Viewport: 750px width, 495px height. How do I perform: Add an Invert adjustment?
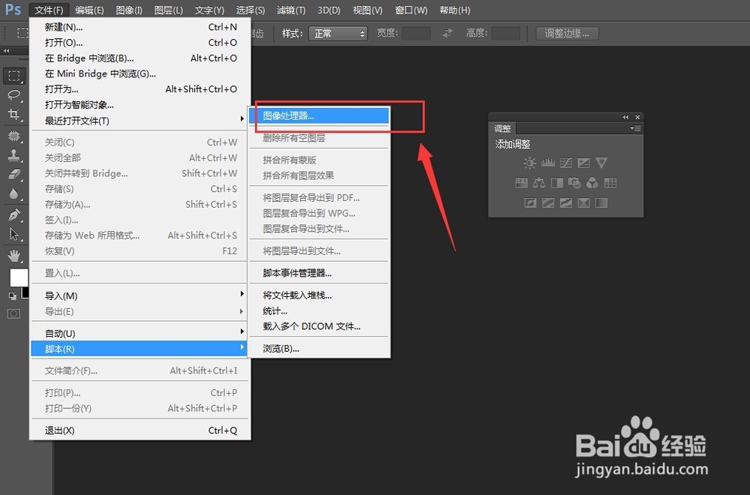coord(530,202)
